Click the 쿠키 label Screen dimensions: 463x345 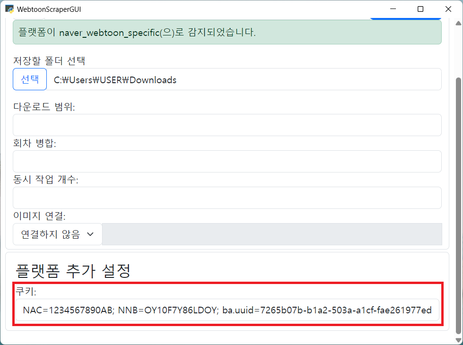coord(26,291)
